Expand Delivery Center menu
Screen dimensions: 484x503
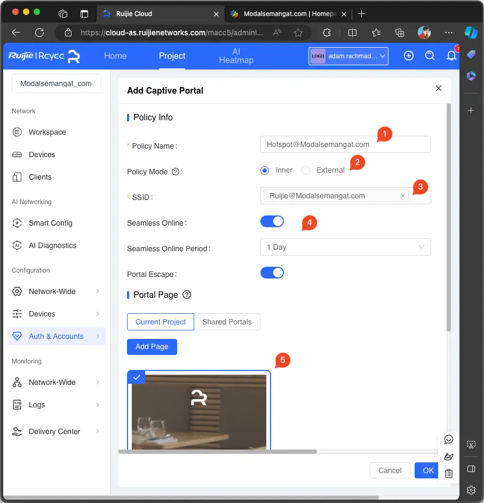pos(57,431)
